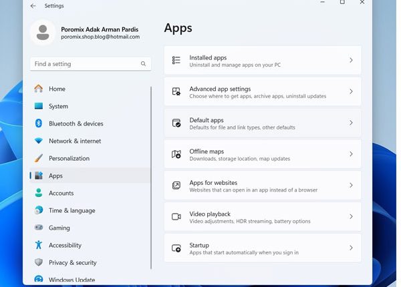Click the back arrow in Settings
Image resolution: width=401 pixels, height=287 pixels.
tap(33, 6)
